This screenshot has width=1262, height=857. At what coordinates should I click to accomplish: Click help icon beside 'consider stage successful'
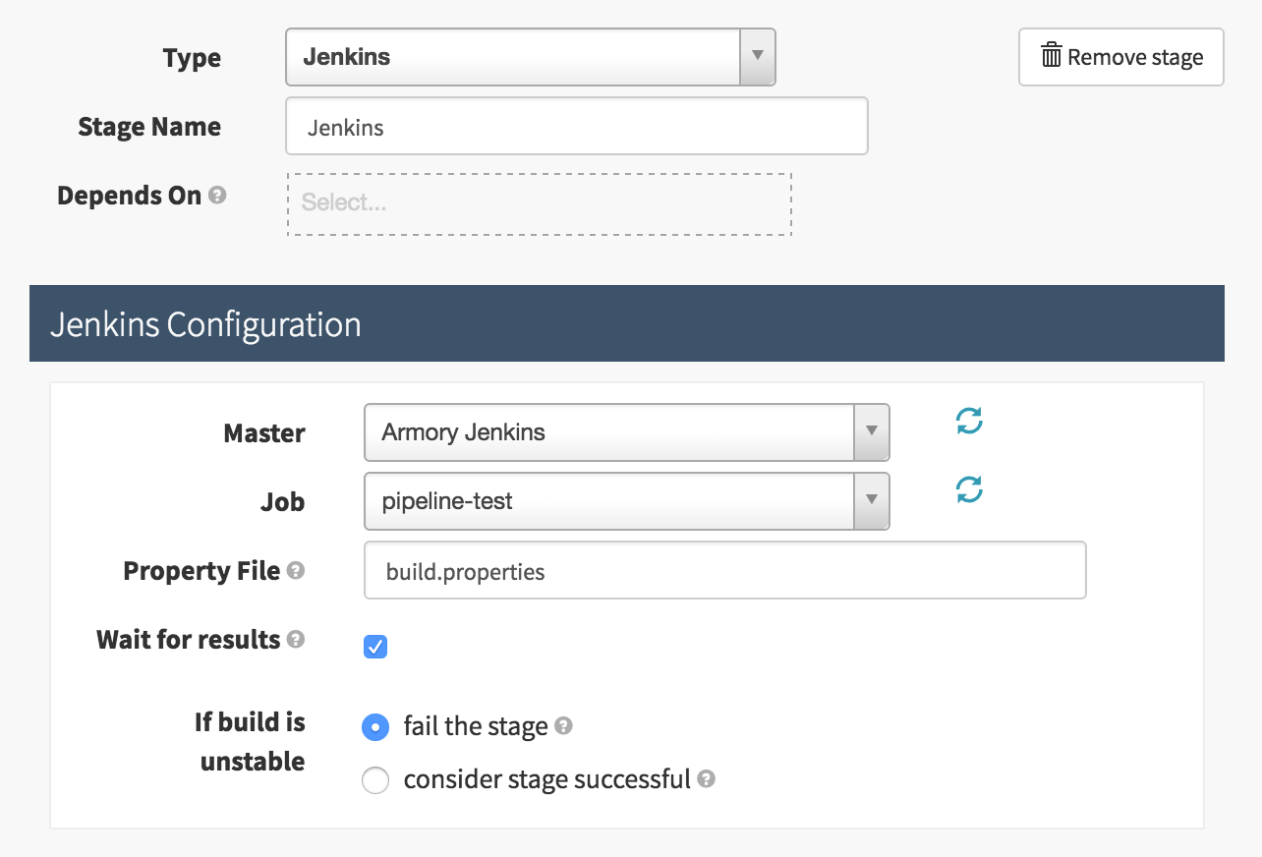pyautogui.click(x=706, y=779)
